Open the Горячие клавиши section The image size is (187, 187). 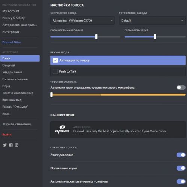pyautogui.click(x=15, y=79)
